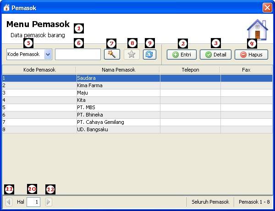Go to previous page arrow
This screenshot has height=211, width=275.
(x=9, y=202)
